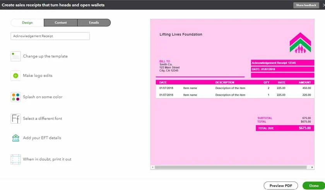Click the 450.00 amount cell
325x190 pixels.
[x=306, y=88]
